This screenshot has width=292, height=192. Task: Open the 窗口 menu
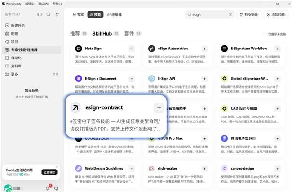[44, 4]
